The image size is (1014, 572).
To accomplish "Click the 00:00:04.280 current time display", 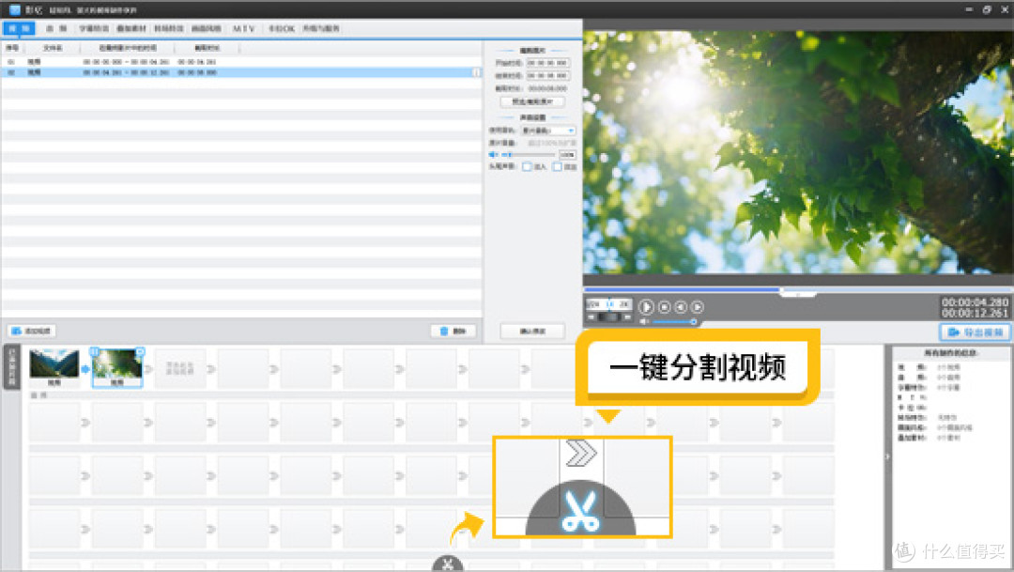I will point(975,302).
